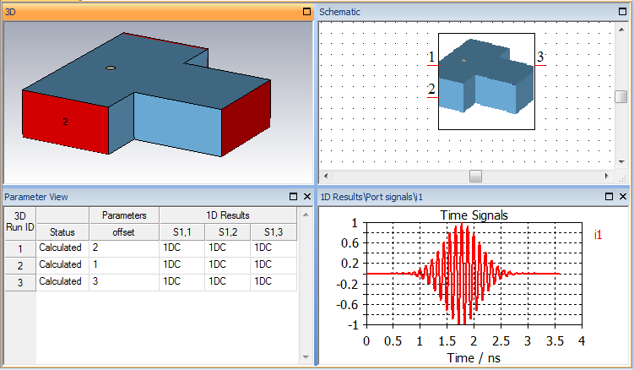Click Calculated status in row 3

62,282
